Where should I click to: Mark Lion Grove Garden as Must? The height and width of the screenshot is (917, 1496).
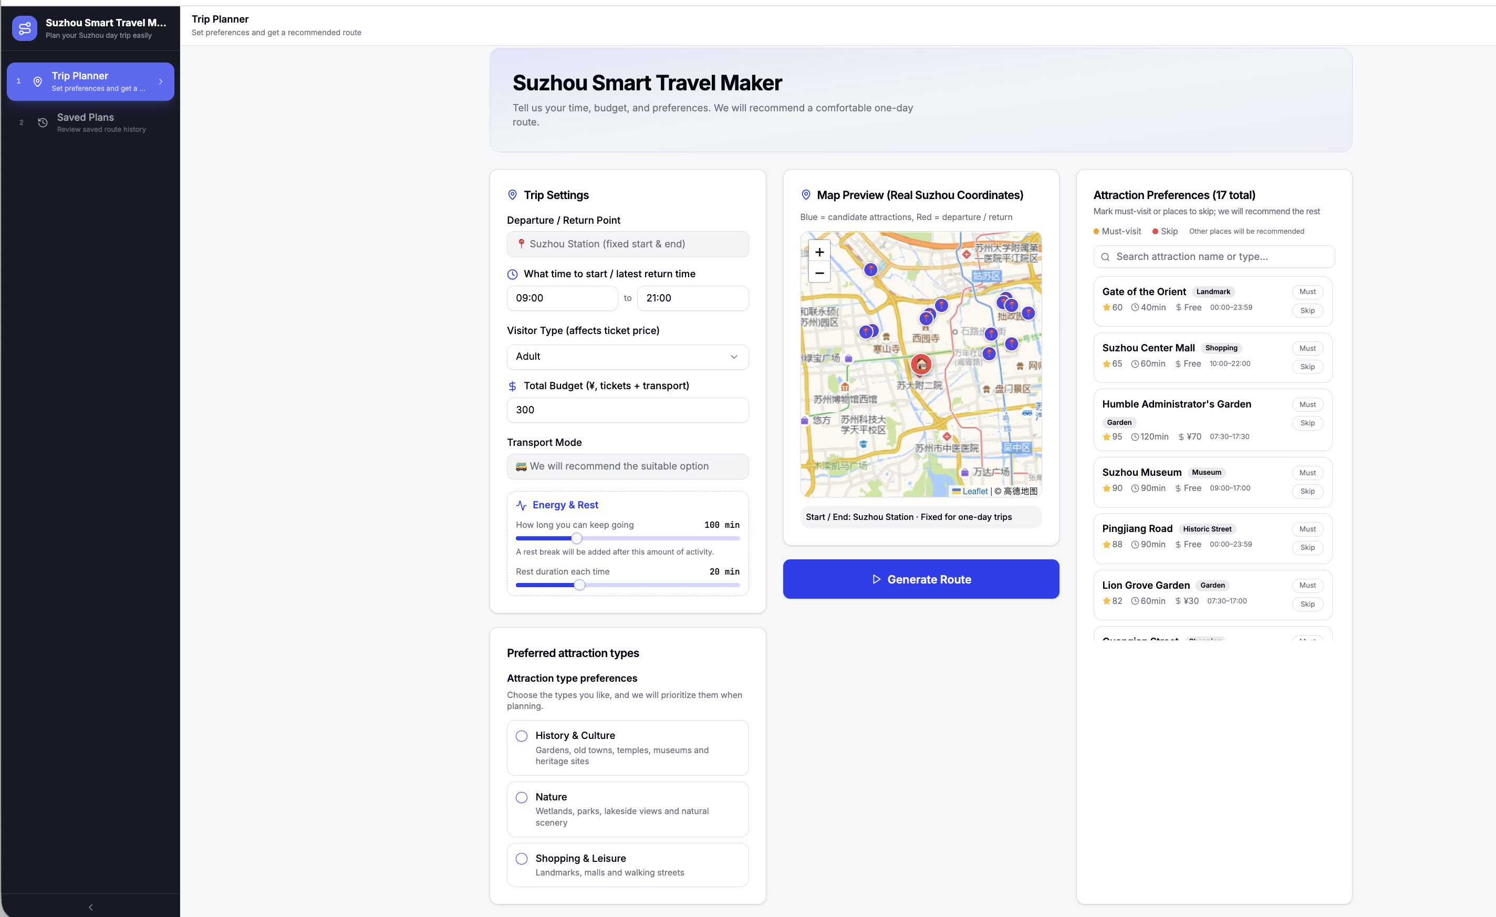pyautogui.click(x=1307, y=586)
